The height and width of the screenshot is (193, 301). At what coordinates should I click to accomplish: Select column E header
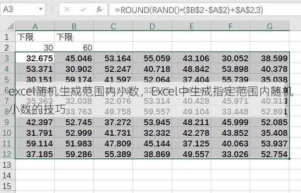[x=191, y=26]
